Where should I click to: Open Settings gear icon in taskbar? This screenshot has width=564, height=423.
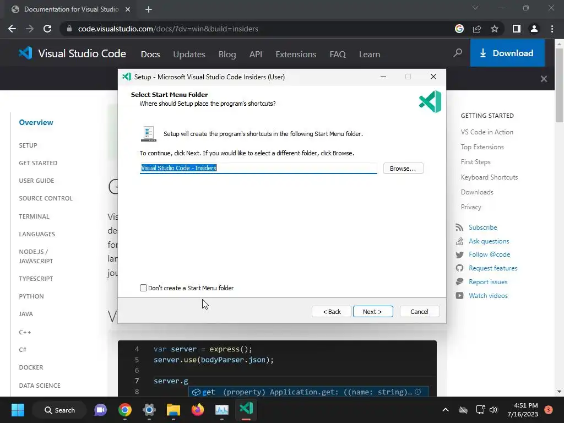pos(149,410)
